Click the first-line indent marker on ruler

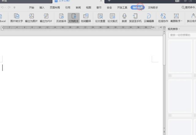pos(2,27)
